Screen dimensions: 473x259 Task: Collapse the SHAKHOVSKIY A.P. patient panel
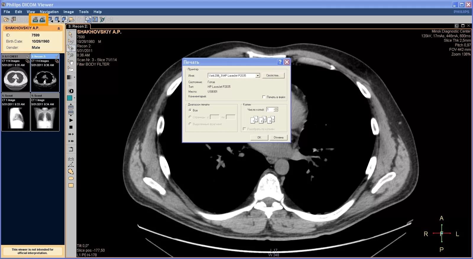pos(59,28)
